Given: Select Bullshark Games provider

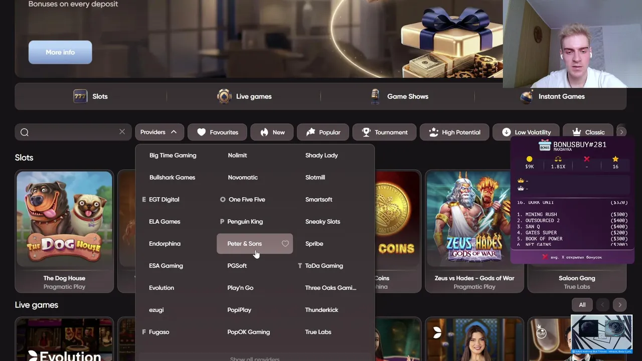Looking at the screenshot, I should coord(172,177).
